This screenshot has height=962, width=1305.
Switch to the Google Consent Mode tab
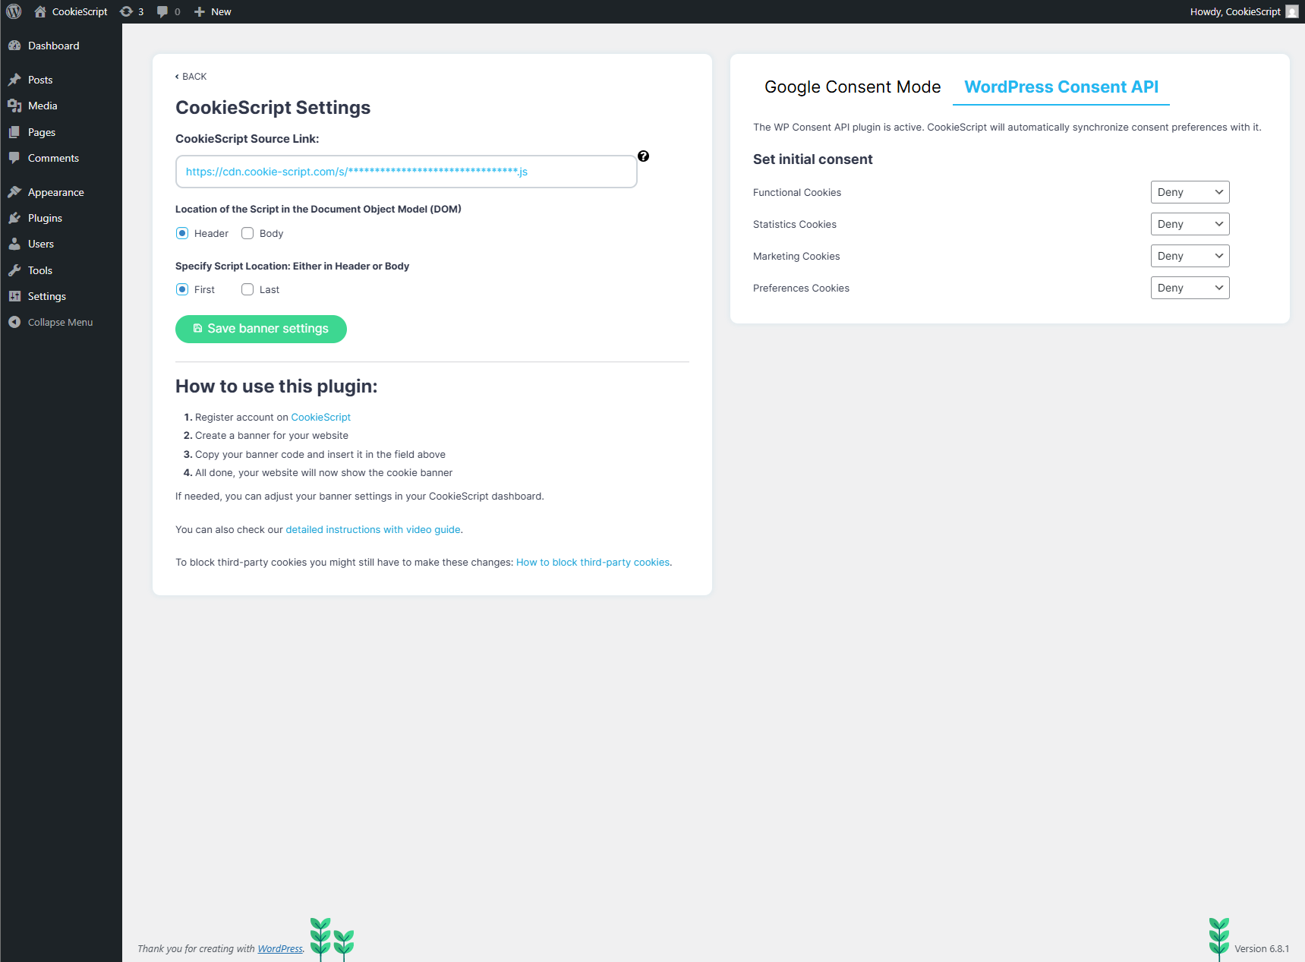[853, 87]
